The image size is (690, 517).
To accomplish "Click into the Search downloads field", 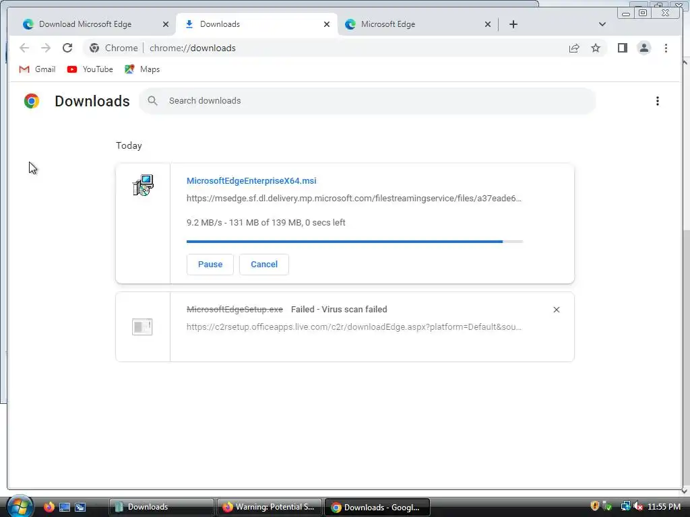I will tap(367, 101).
